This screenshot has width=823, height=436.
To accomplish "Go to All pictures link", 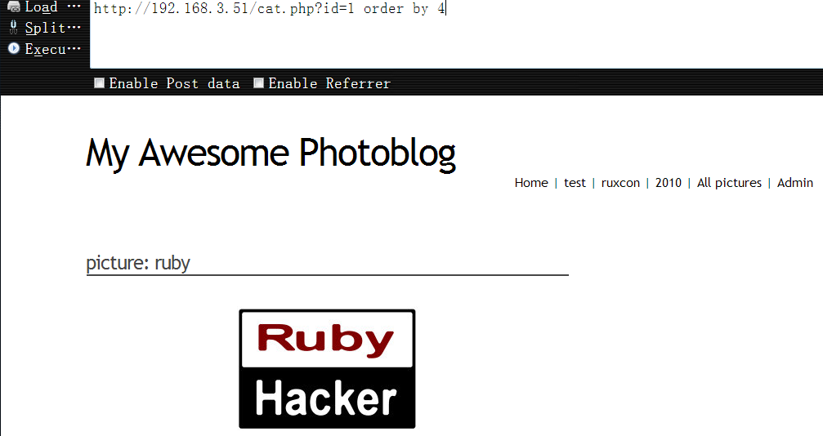I will click(x=729, y=183).
